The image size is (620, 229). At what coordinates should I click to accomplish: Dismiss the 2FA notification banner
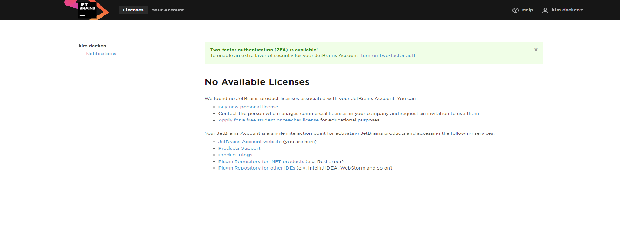[x=536, y=50]
